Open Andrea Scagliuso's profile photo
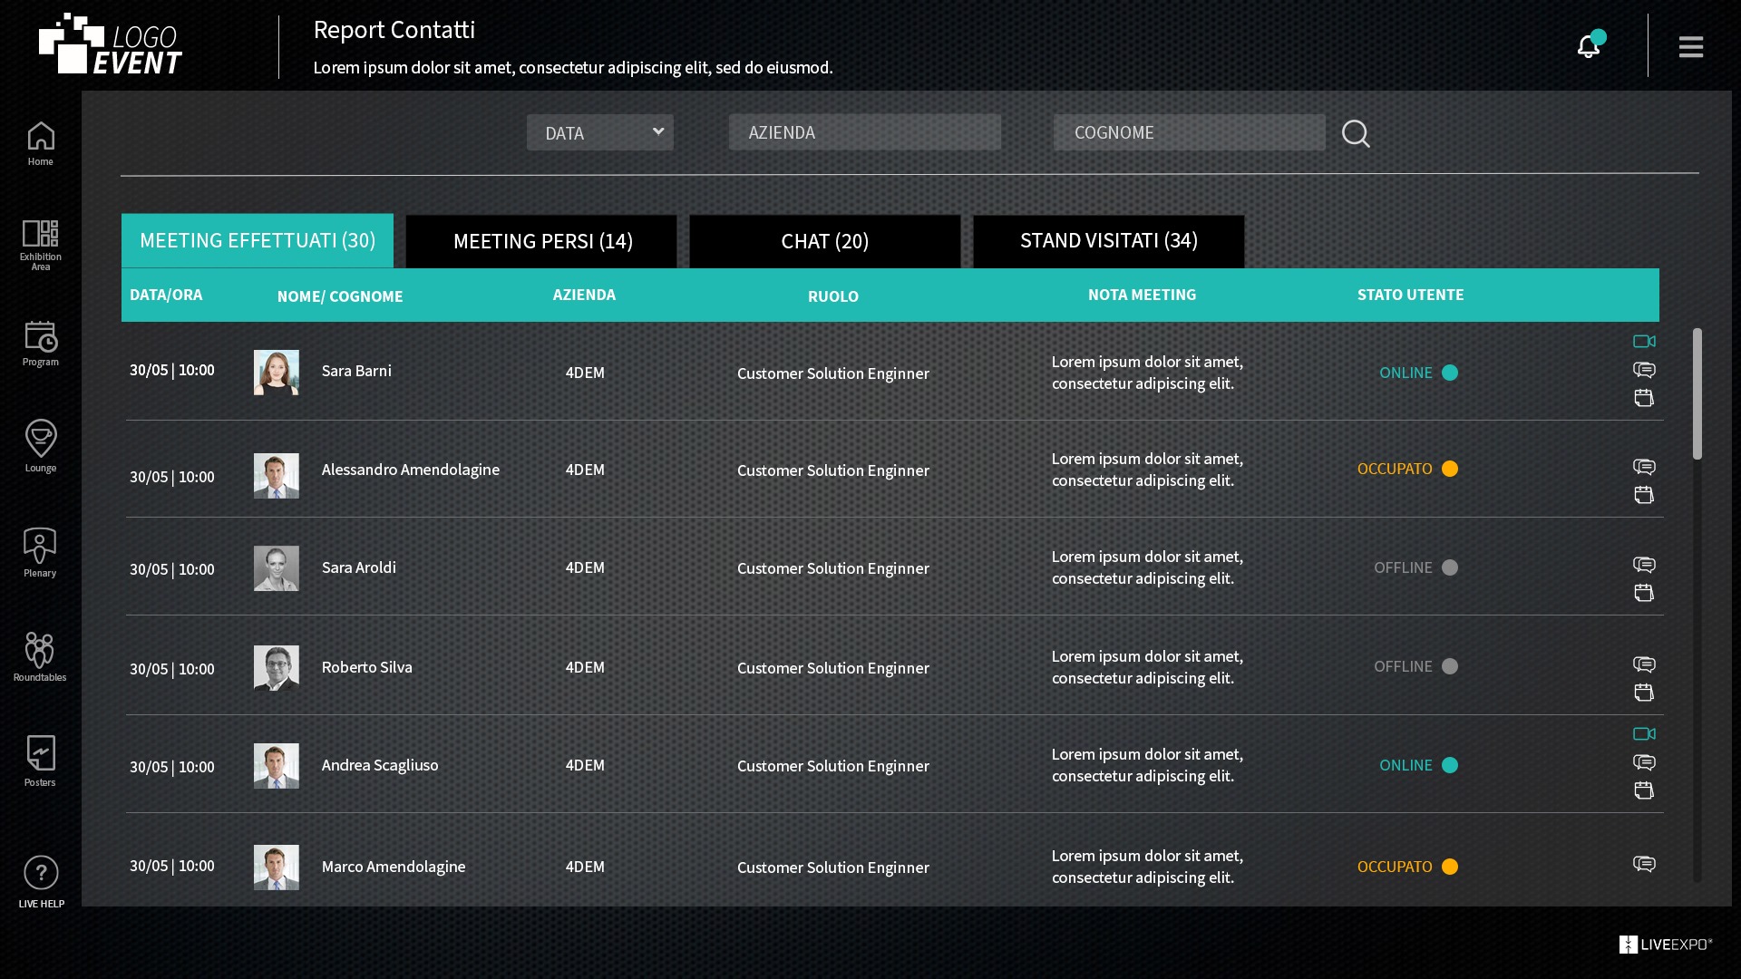This screenshot has width=1741, height=979. click(x=277, y=766)
